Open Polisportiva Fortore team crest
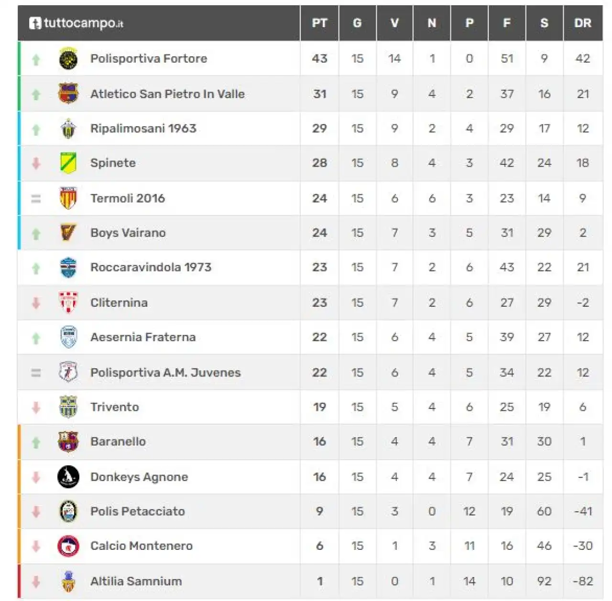 pyautogui.click(x=68, y=58)
